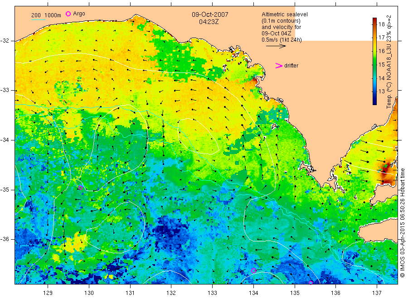The image size is (408, 299).
Task: Click longitude axis label '136'
Action: point(335,293)
